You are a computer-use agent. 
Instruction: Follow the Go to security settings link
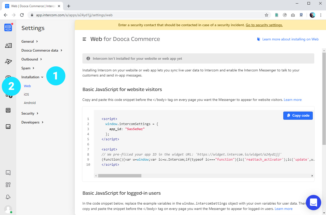click(x=264, y=25)
